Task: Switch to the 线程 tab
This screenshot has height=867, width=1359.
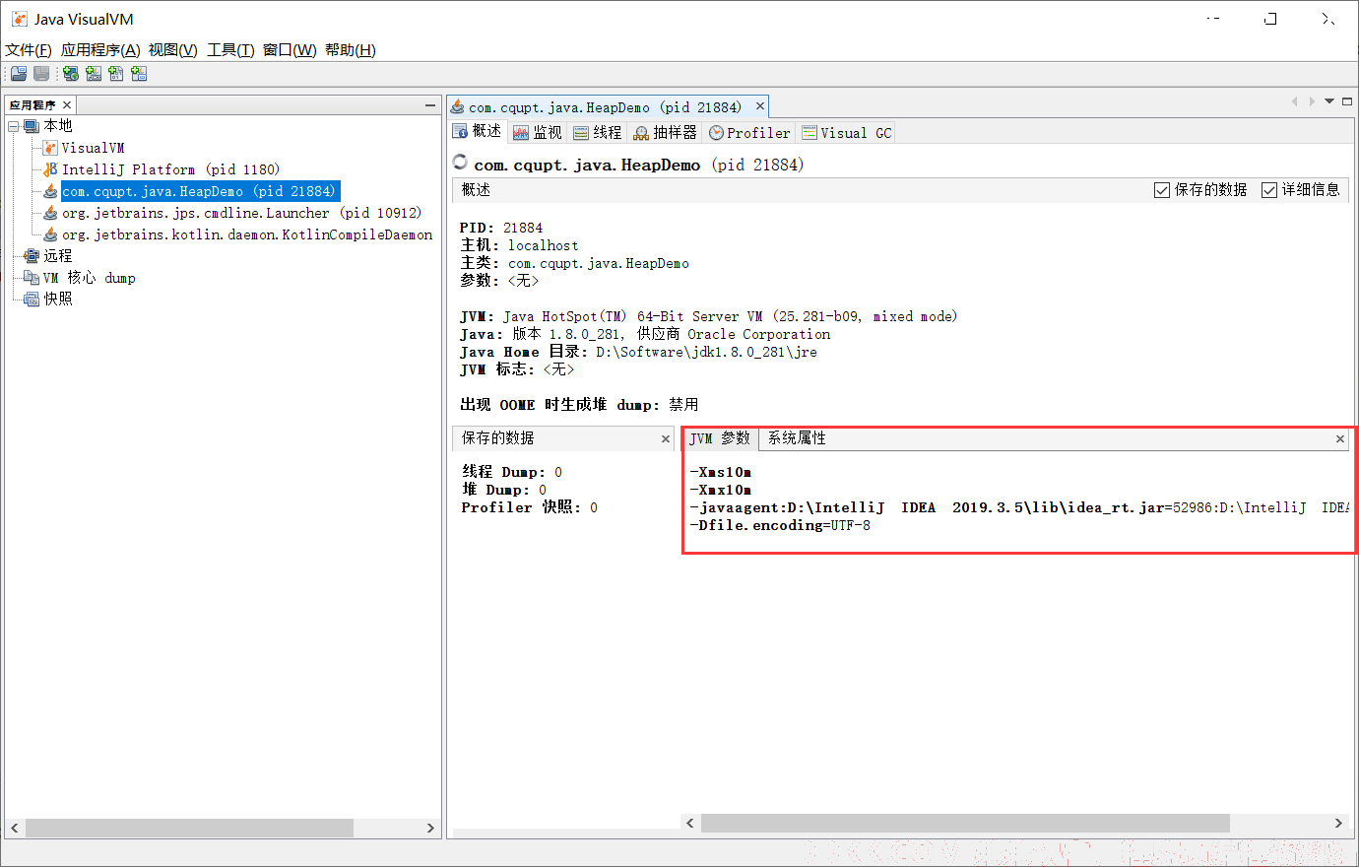Action: pyautogui.click(x=597, y=132)
